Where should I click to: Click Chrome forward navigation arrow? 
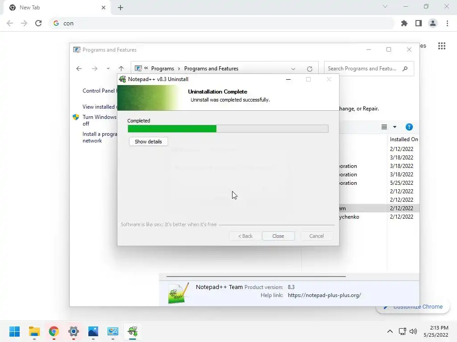[24, 23]
